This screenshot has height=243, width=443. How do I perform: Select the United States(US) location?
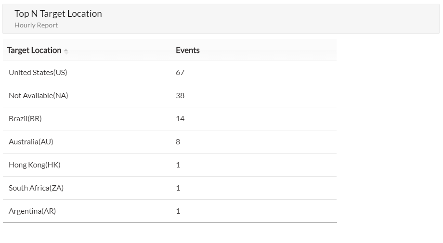[x=38, y=73]
